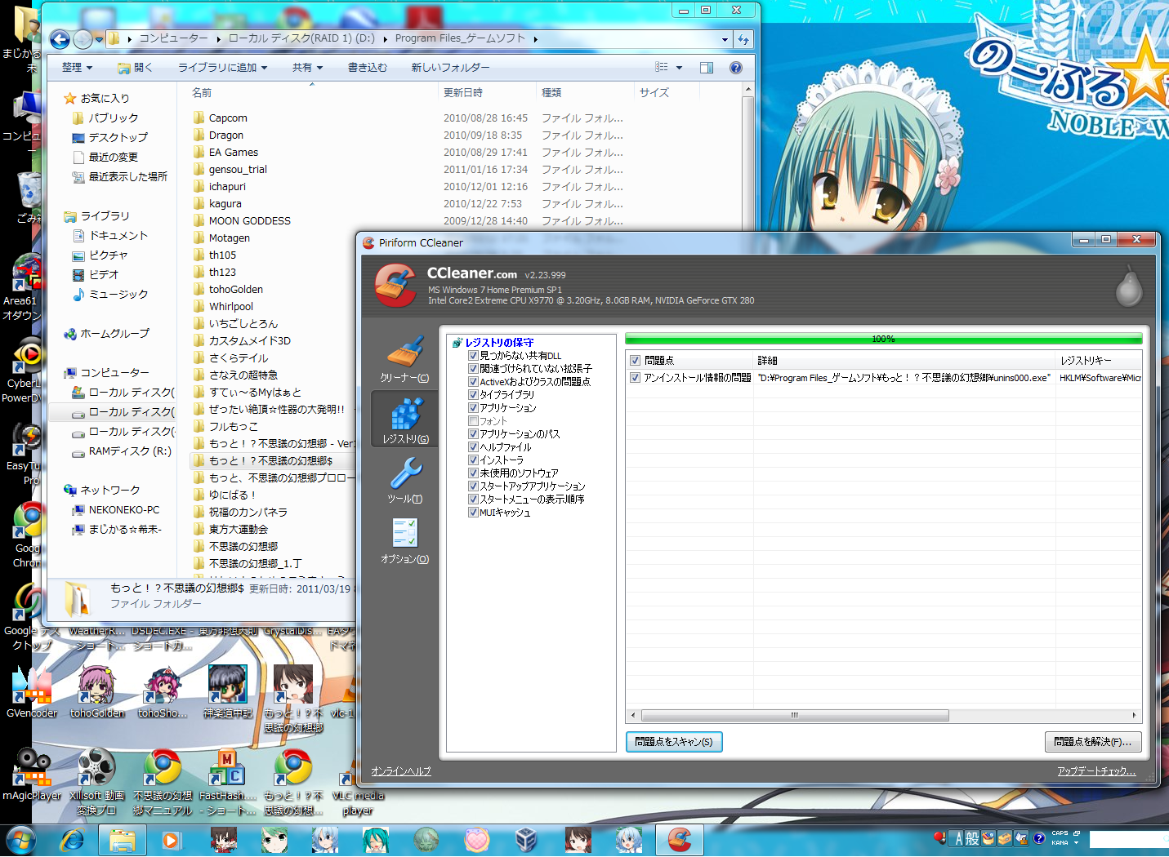
Task: Click 開く in the Explorer toolbar
Action: [x=135, y=68]
